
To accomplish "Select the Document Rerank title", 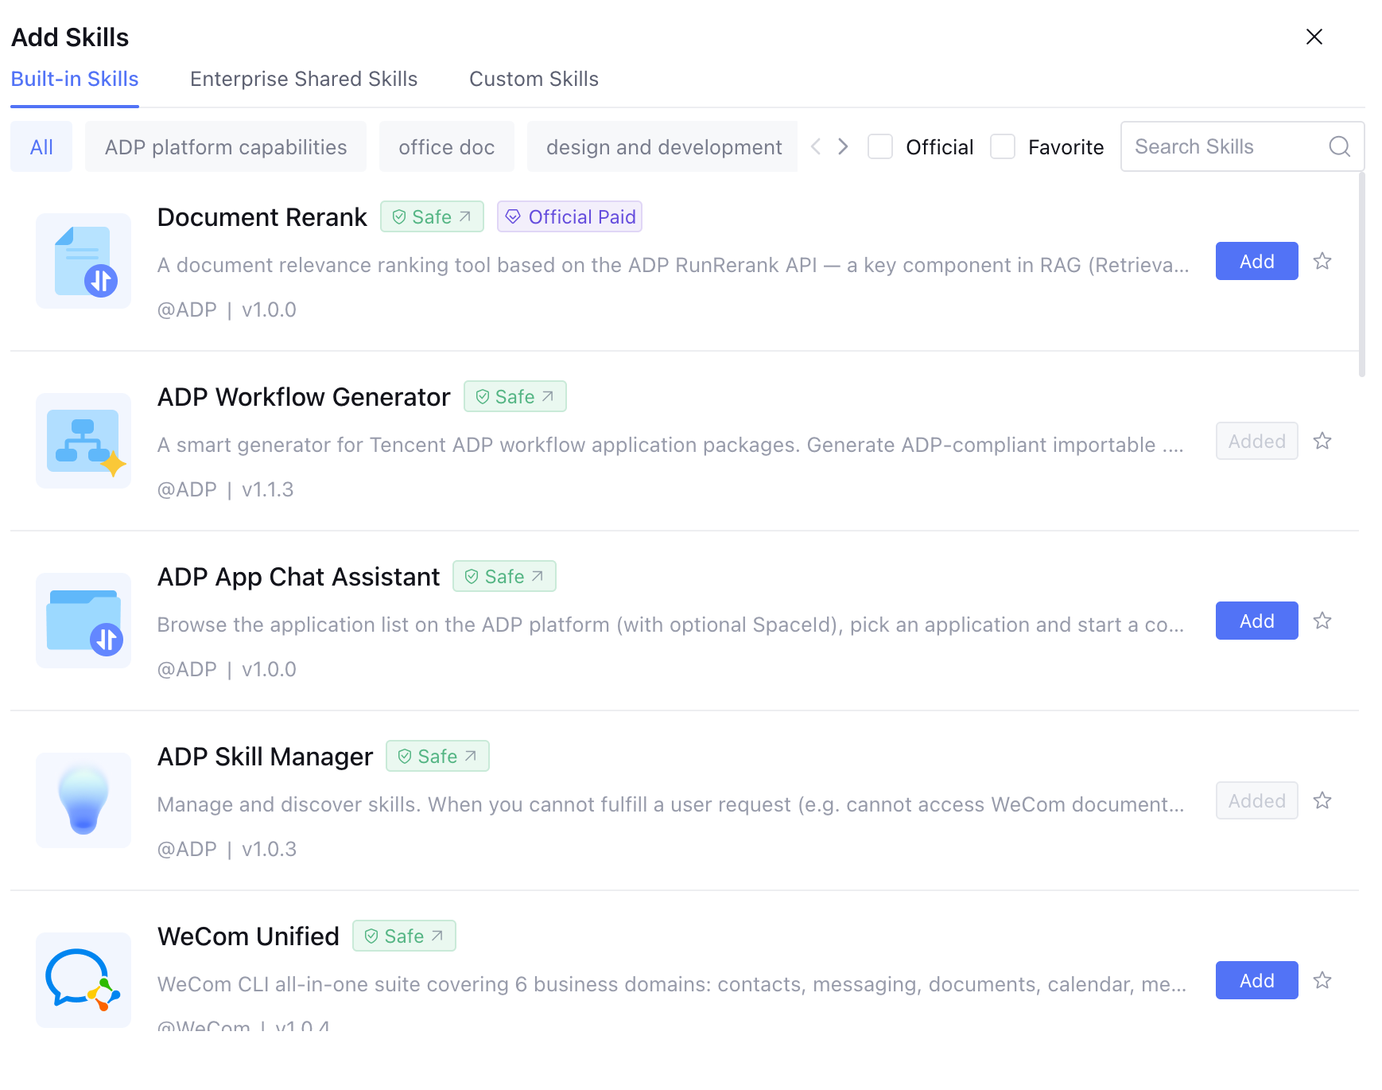I will click(262, 216).
